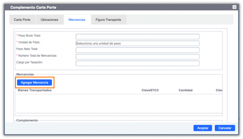Open the Ubicaciones tab

[x=49, y=20]
